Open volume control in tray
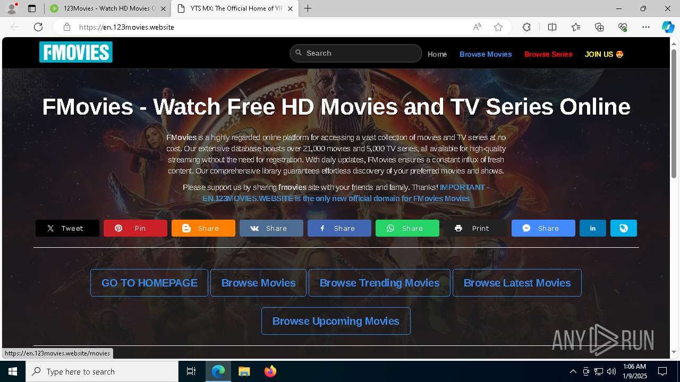 click(x=611, y=371)
